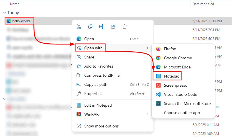Select the hello-world file
Viewport: 232px width, 140px height.
21,21
